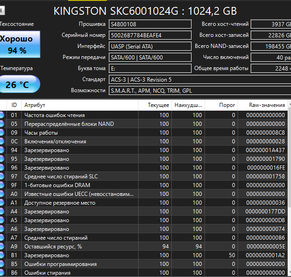Click raw value 0000000001A2

(265, 255)
